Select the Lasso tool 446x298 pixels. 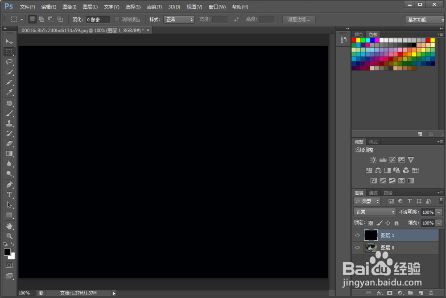point(9,62)
